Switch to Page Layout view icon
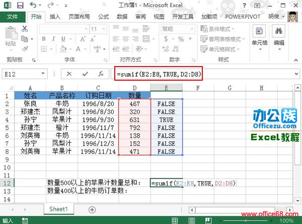 192,220
